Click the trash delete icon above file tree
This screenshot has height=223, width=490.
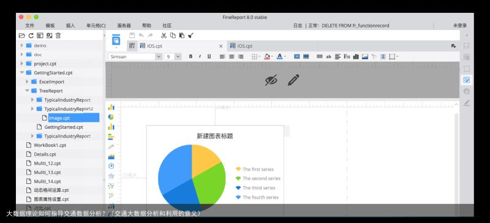[58, 36]
